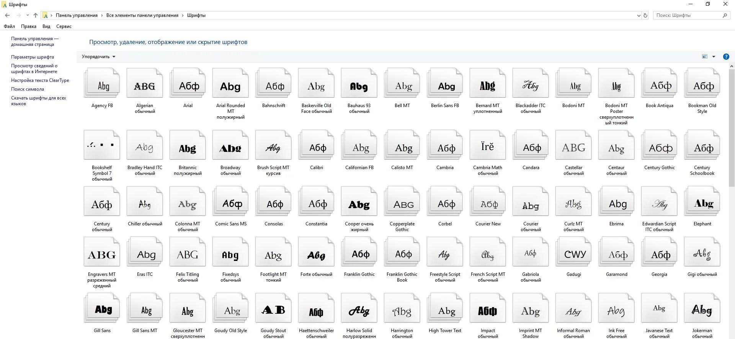Expand the address bar history dropdown
The height and width of the screenshot is (339, 735).
(x=639, y=15)
